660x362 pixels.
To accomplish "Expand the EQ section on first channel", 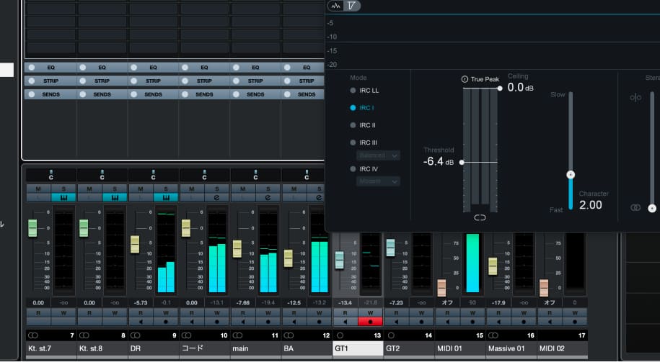I will [x=50, y=68].
